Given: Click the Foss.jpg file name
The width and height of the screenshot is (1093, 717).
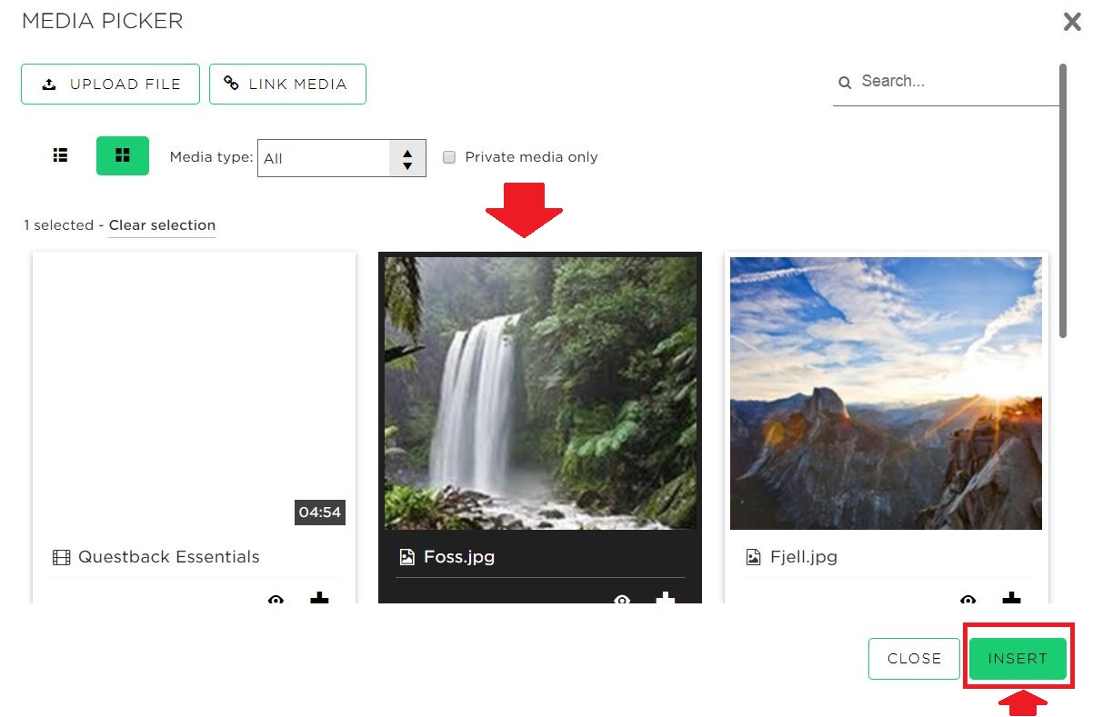Looking at the screenshot, I should click(x=459, y=557).
